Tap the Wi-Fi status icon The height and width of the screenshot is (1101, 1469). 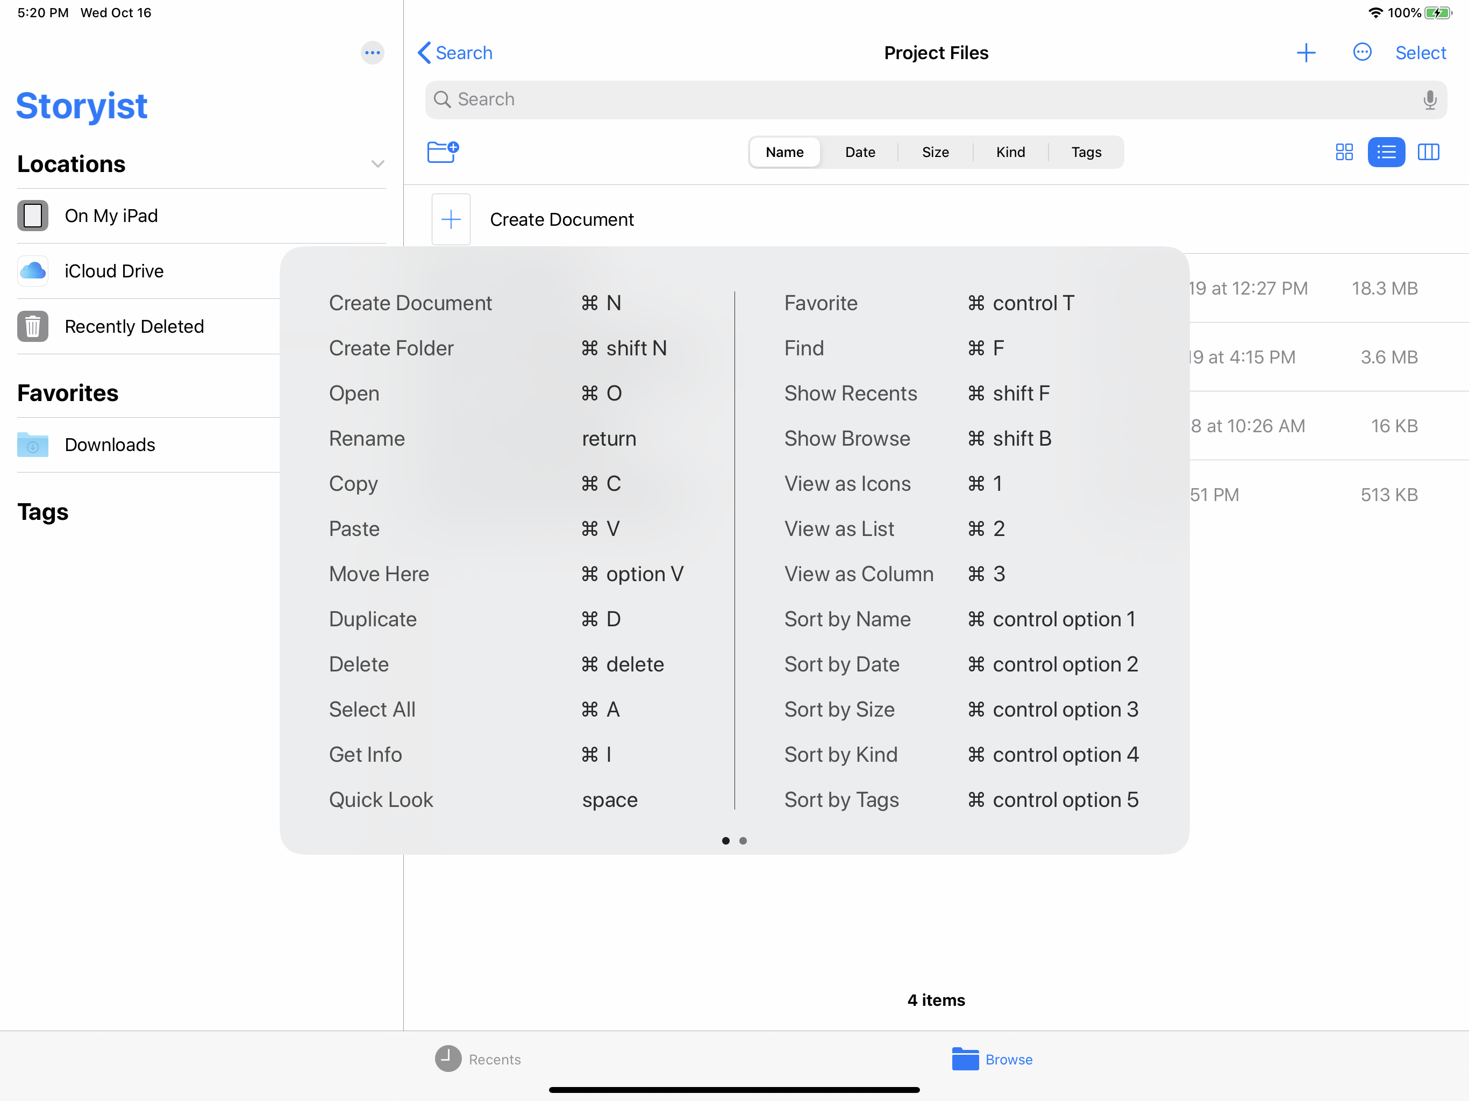[1375, 12]
